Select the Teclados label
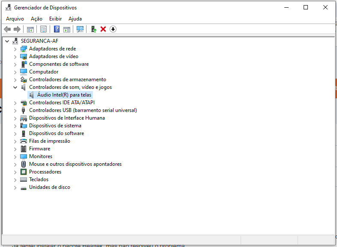The height and width of the screenshot is (247, 337). pos(39,179)
